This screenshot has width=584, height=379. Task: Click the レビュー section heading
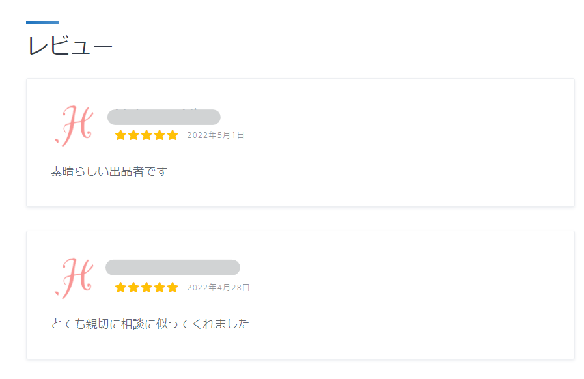pos(70,47)
